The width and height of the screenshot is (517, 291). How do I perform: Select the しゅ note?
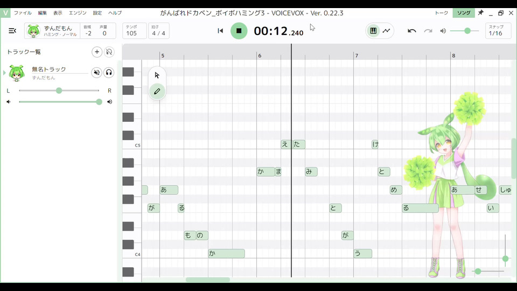[505, 190]
